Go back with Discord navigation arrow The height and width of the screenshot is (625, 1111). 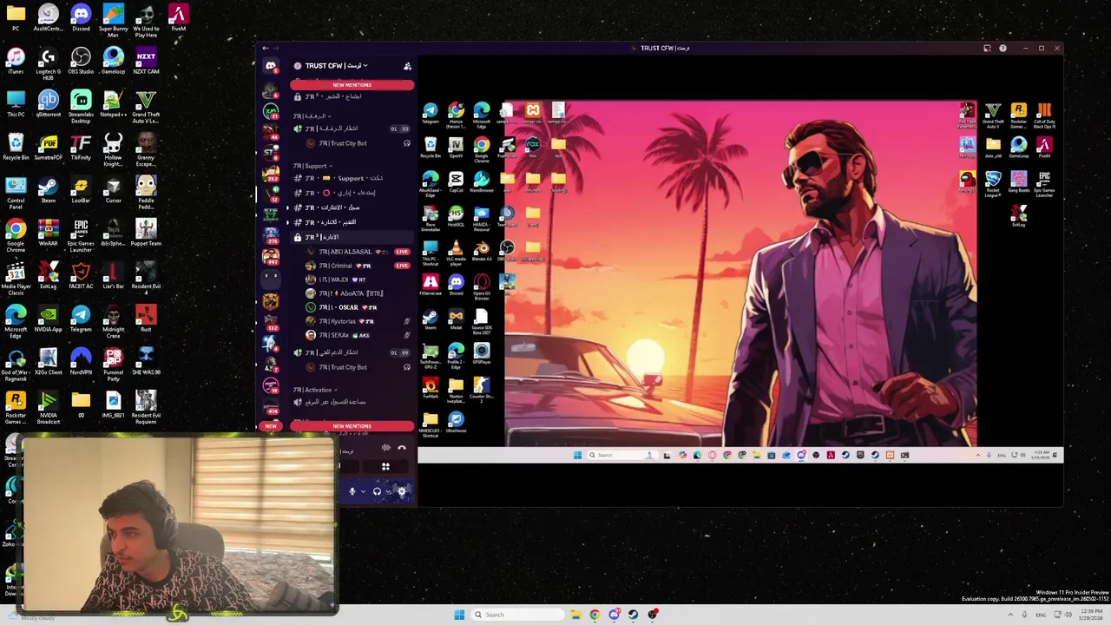pos(266,49)
